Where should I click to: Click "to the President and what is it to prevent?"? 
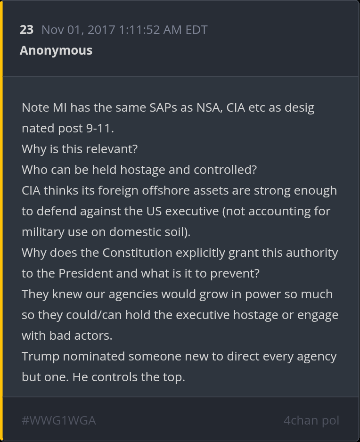point(140,273)
